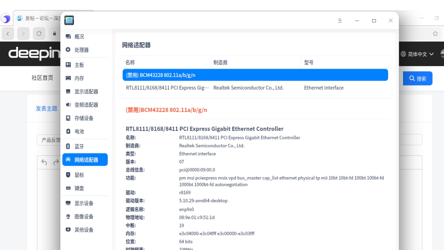Click 发表主题 tab on forum page
Image resolution: width=444 pixels, height=250 pixels.
click(x=46, y=108)
